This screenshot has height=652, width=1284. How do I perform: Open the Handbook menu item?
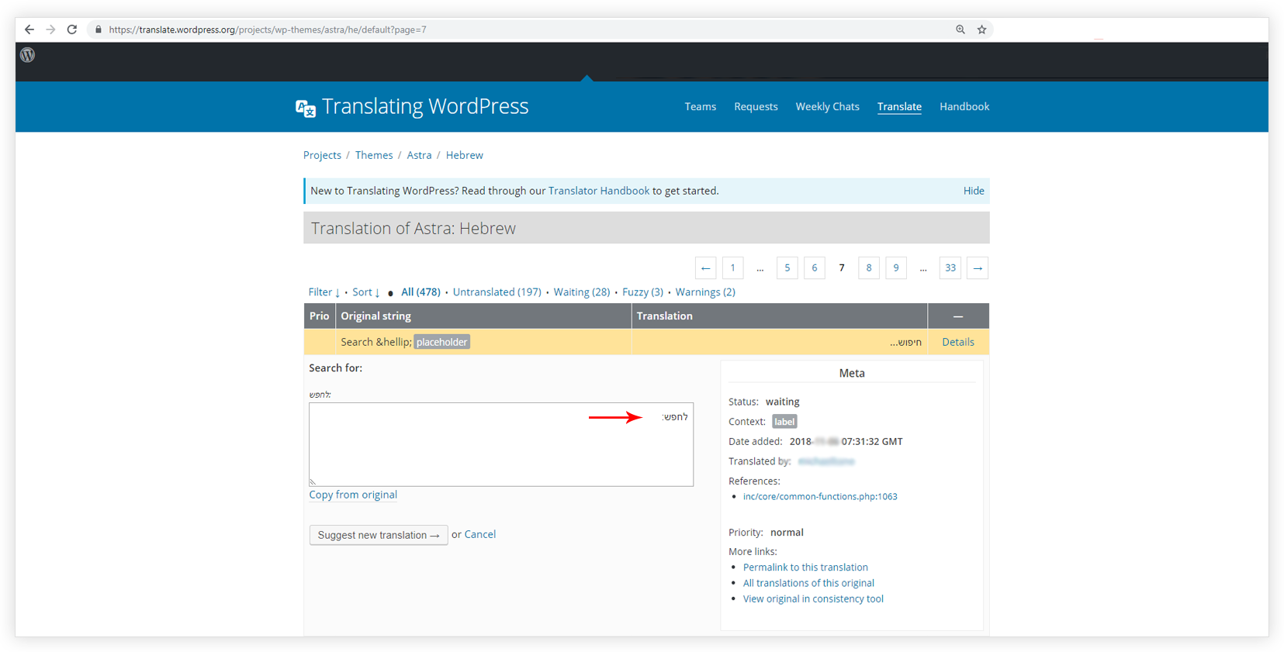click(x=964, y=107)
